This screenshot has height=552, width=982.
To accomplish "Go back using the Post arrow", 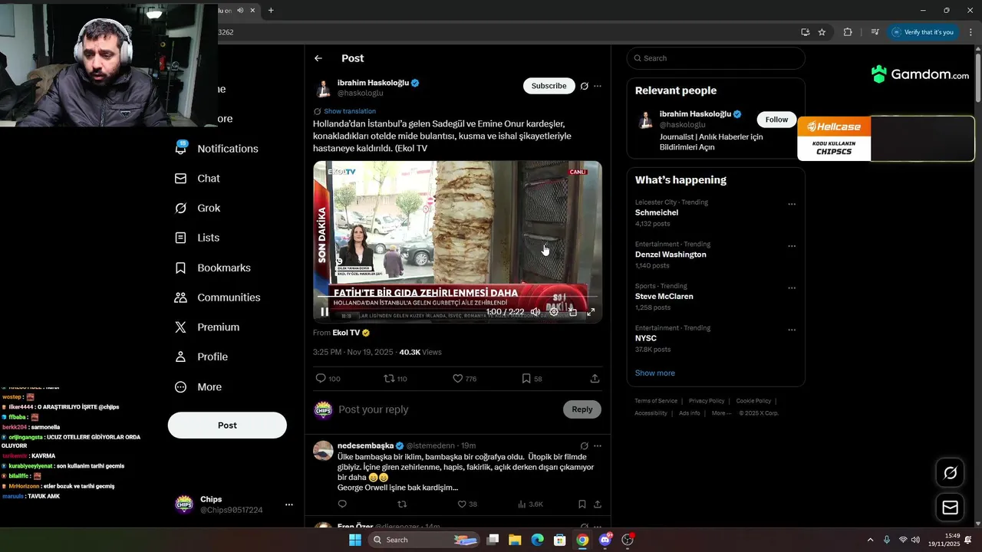I will point(318,58).
